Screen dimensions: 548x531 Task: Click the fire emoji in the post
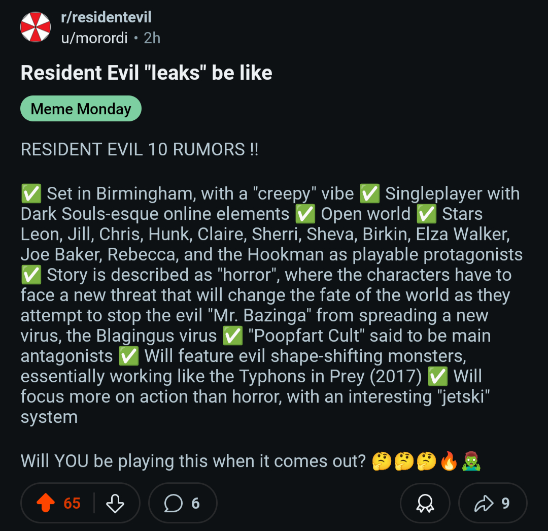[449, 461]
